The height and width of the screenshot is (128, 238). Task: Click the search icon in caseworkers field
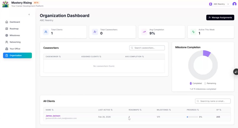[132, 48]
